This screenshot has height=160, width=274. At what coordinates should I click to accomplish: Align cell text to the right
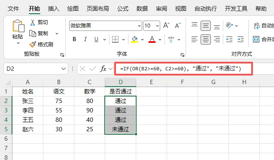(x=217, y=39)
